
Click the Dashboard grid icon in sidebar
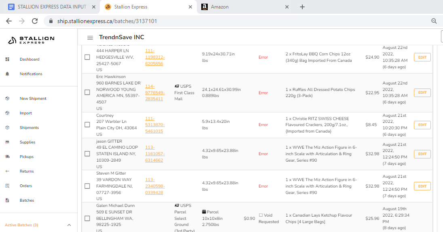coord(7,59)
